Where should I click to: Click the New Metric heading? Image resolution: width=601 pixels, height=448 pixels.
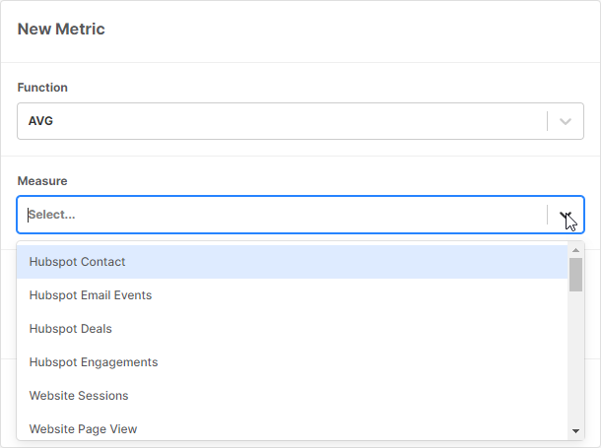coord(61,30)
